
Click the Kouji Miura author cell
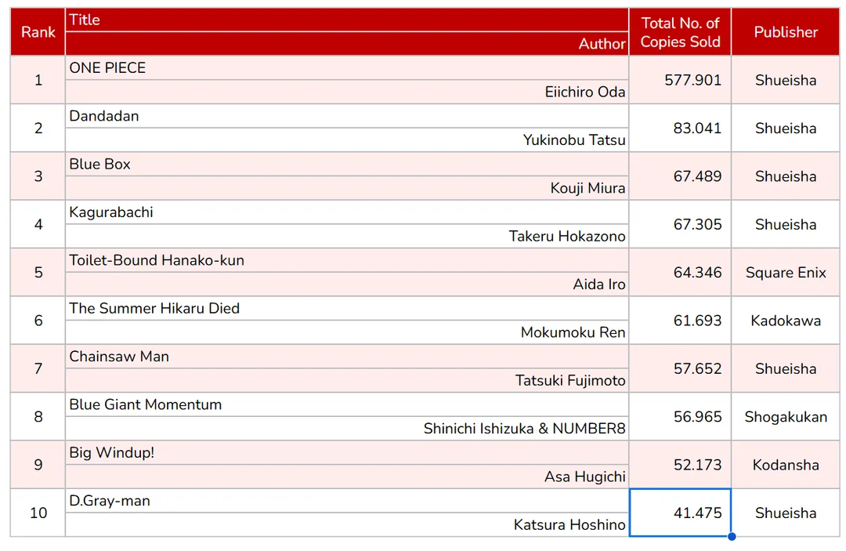point(347,188)
